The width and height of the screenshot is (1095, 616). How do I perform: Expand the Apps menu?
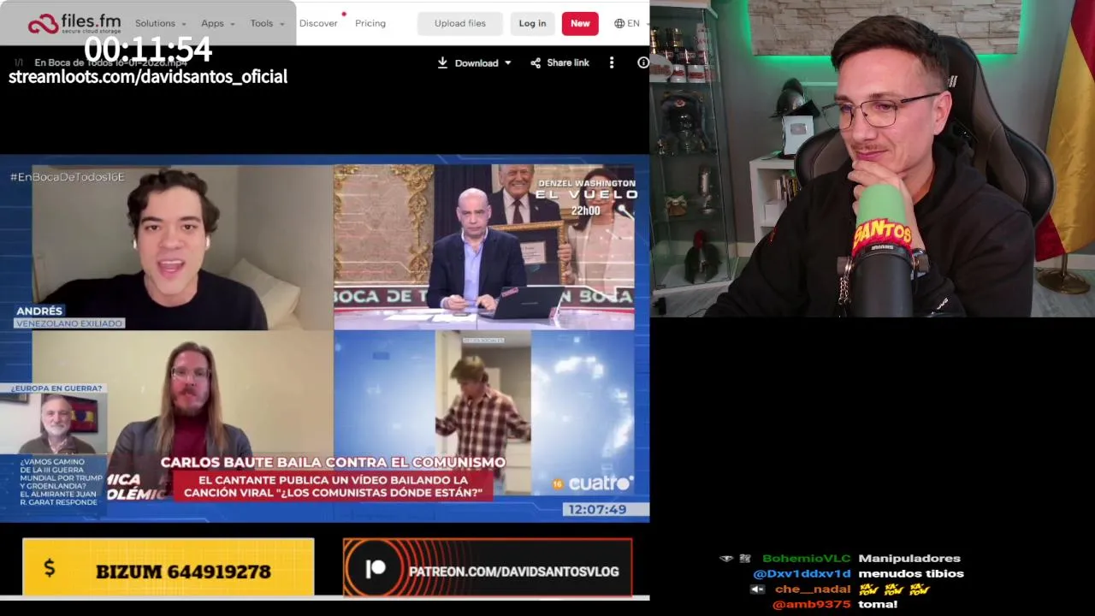218,23
